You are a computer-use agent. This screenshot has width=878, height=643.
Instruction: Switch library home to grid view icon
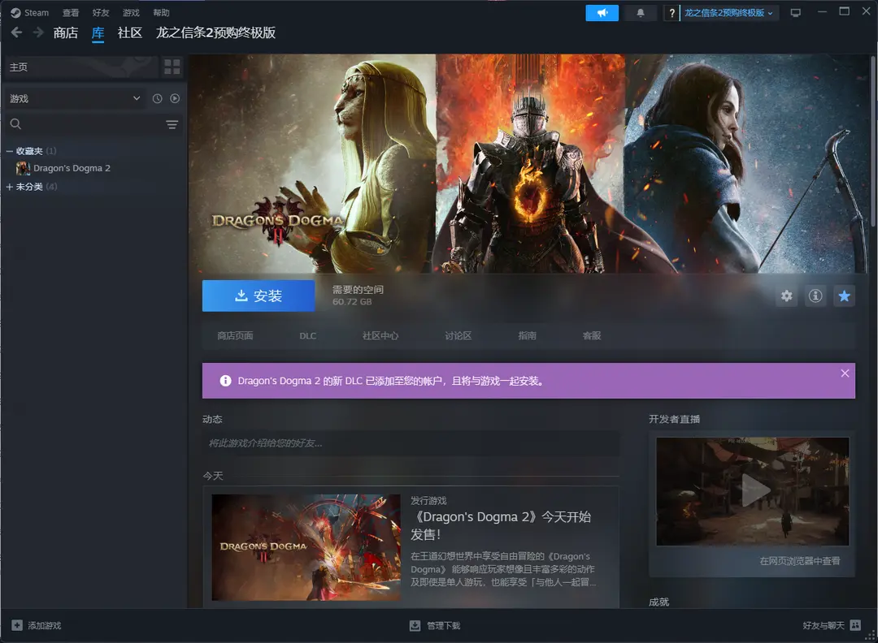coord(172,67)
